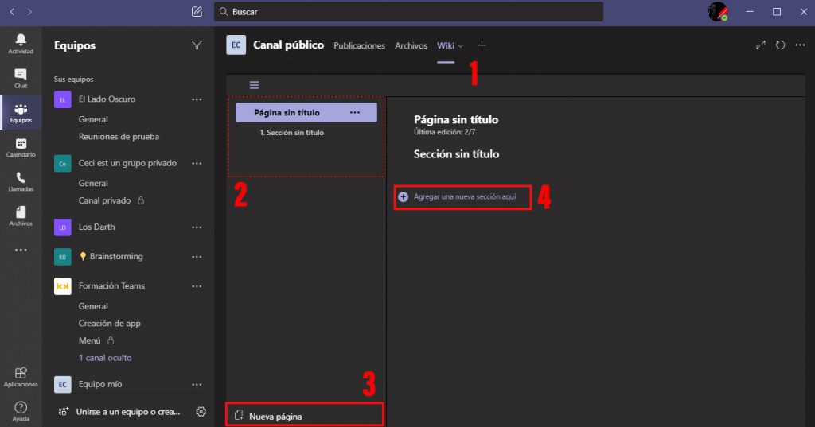
Task: Open Reuniones de prueba channel
Action: pyautogui.click(x=119, y=136)
